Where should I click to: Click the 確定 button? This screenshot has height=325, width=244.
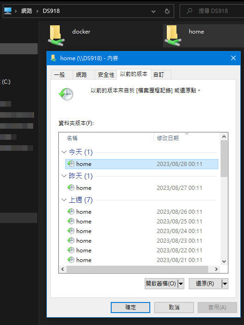(x=131, y=307)
